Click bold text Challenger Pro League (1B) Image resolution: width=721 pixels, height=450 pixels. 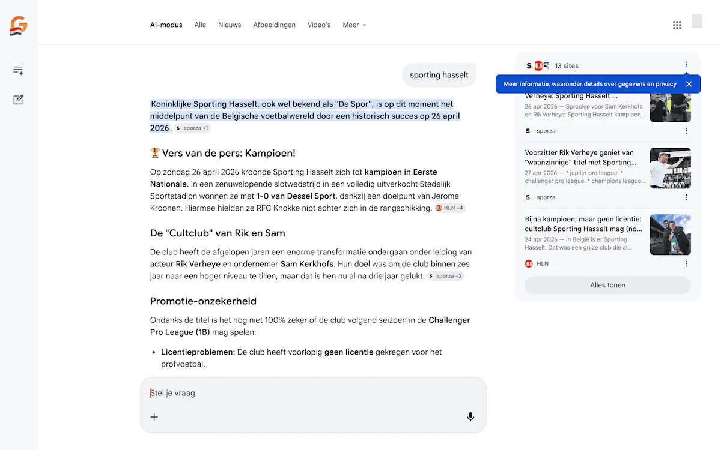pos(310,326)
